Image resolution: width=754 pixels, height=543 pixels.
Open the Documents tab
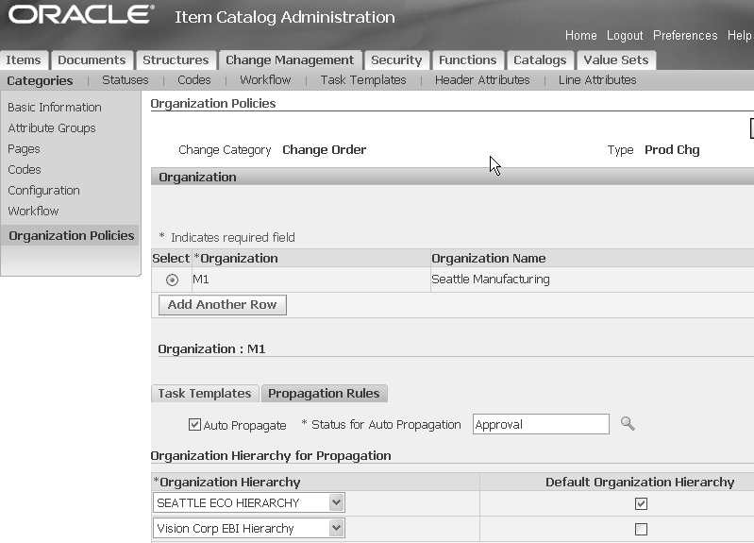tap(92, 60)
